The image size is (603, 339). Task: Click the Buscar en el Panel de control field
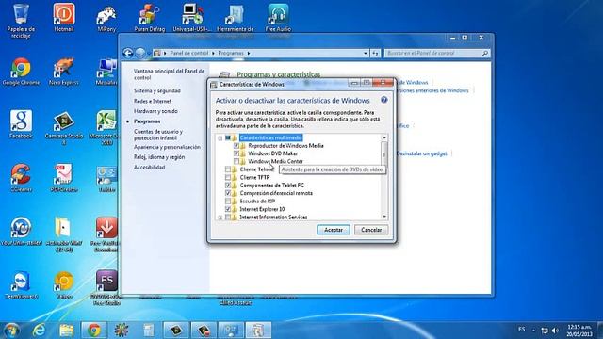coord(437,53)
